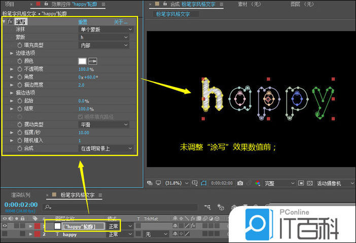Toggle mask and shape path visibility icon
Screen dimensions: 356x243
204,183
